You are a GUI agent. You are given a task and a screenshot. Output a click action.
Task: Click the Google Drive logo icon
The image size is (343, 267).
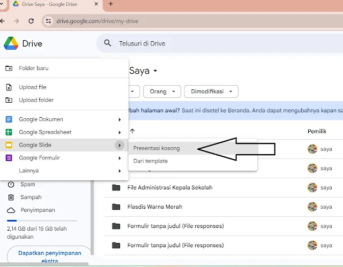tap(11, 43)
